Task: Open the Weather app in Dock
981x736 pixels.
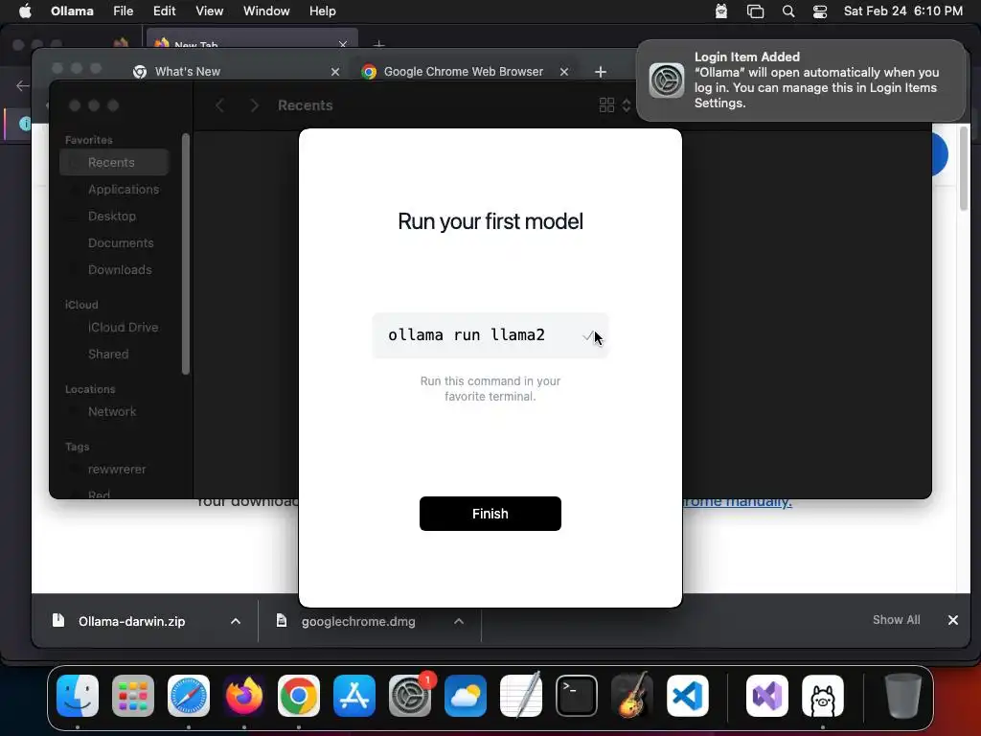Action: tap(466, 696)
